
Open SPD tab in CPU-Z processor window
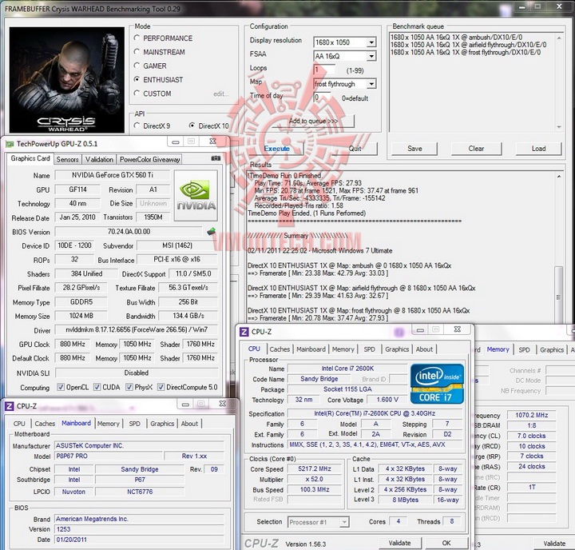369,349
